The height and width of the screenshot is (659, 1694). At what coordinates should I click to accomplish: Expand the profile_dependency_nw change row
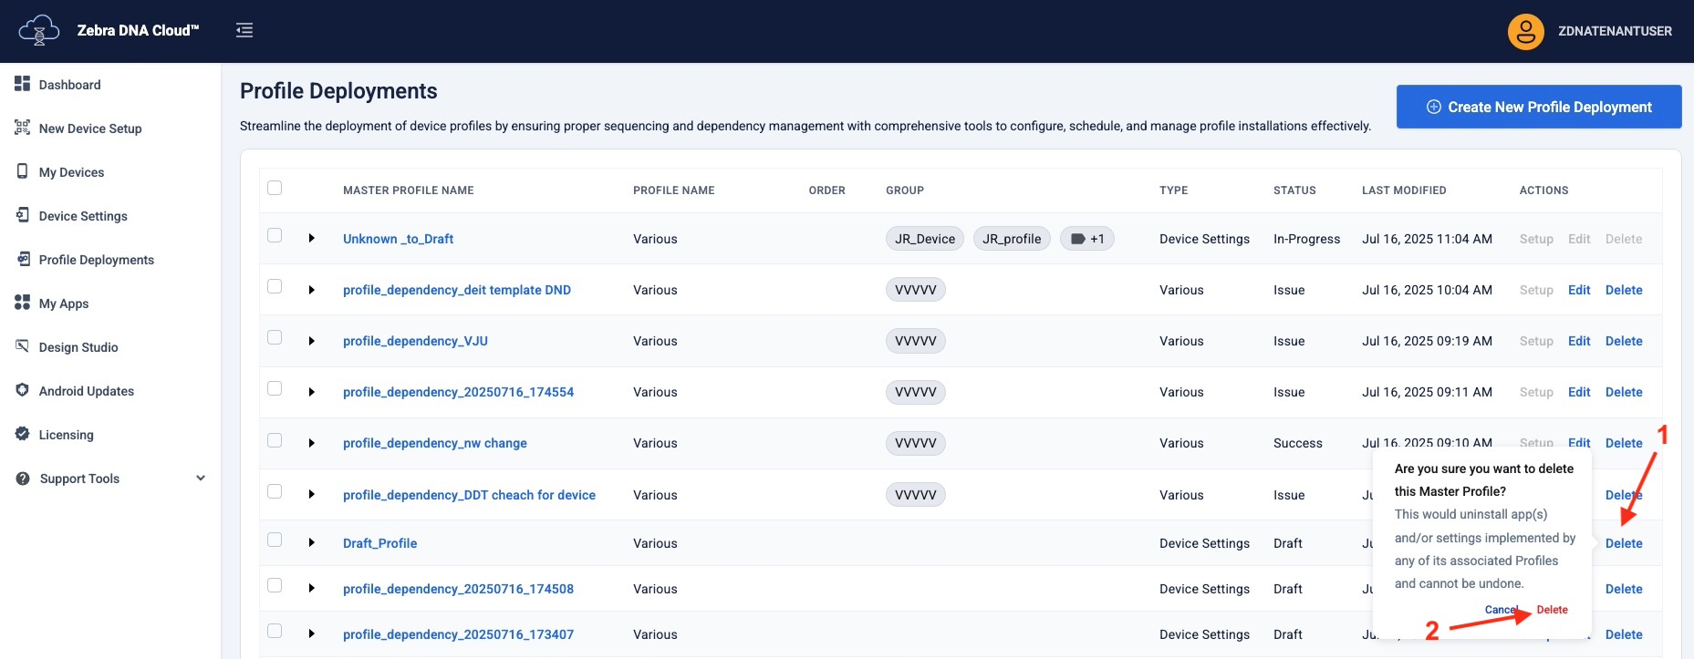(312, 443)
